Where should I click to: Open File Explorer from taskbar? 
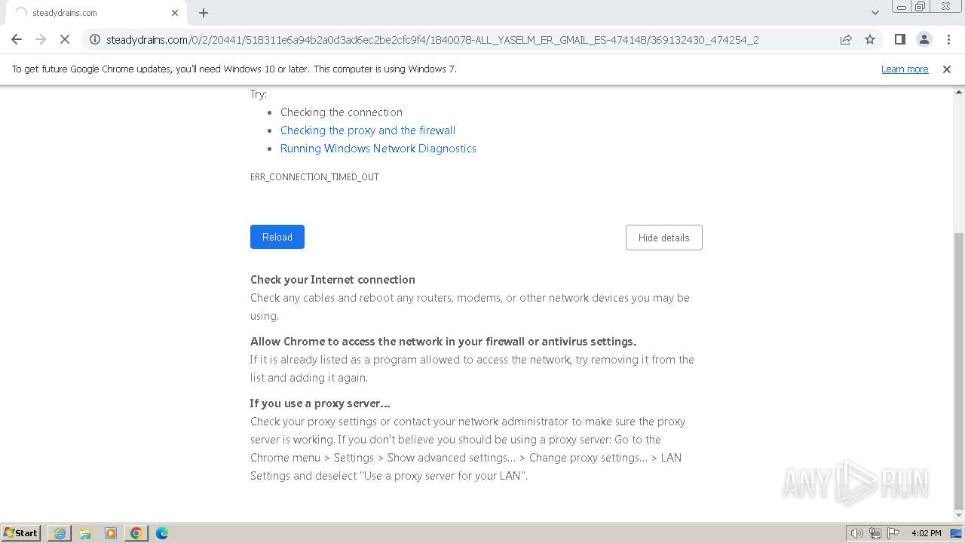pos(85,533)
